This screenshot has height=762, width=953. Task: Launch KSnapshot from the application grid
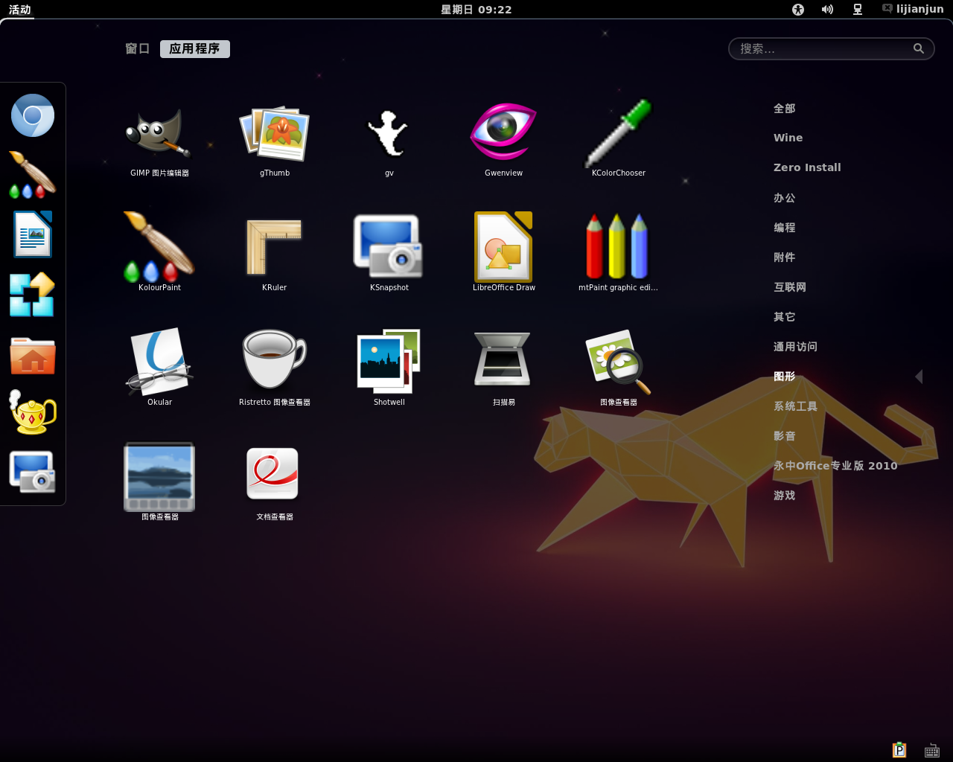click(389, 252)
